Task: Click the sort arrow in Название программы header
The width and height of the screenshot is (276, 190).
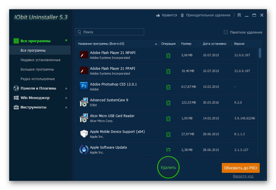Action: [x=156, y=44]
